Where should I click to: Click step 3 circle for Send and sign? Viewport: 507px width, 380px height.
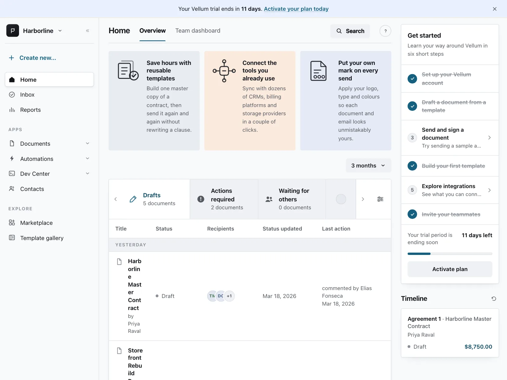(x=412, y=138)
